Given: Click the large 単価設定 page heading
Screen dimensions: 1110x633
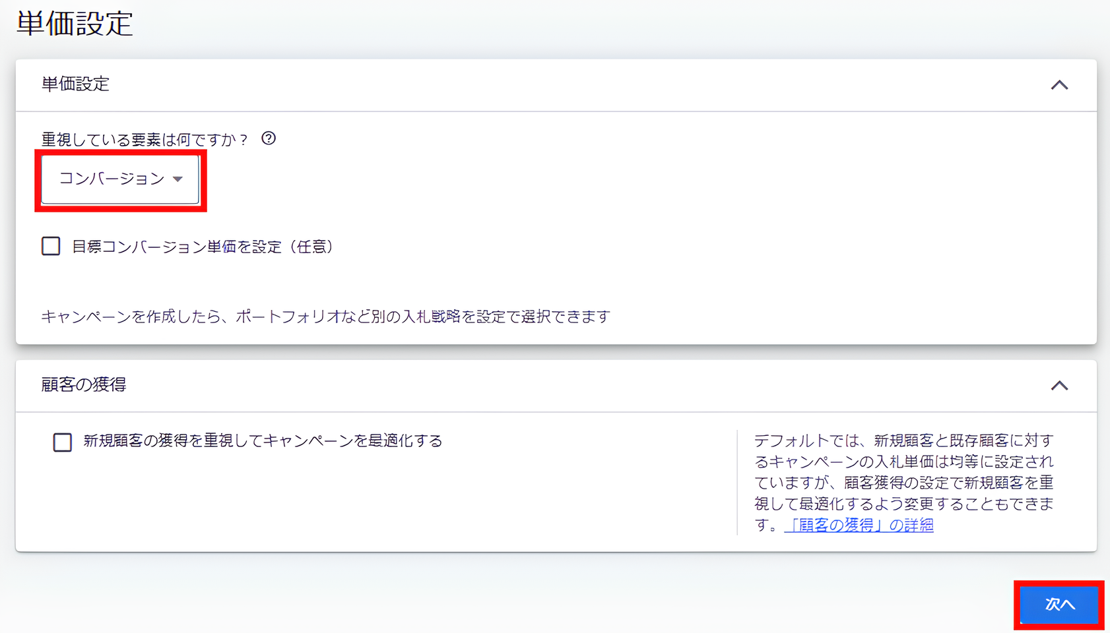Looking at the screenshot, I should tap(75, 24).
